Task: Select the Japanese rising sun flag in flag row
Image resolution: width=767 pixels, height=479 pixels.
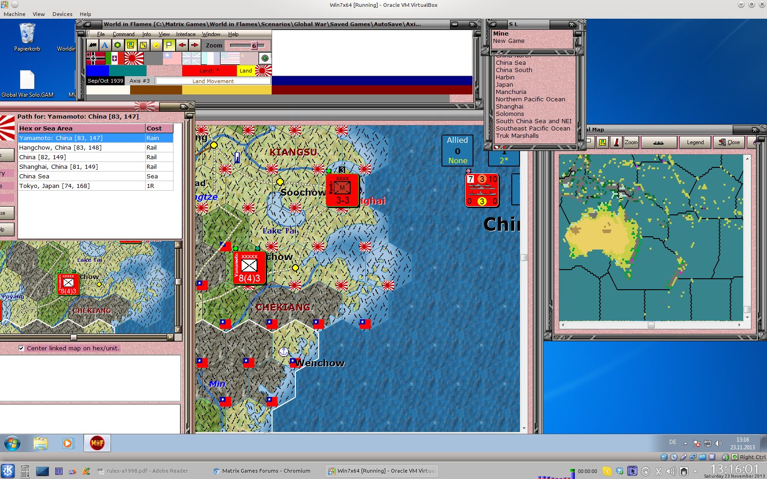Action: tap(134, 58)
